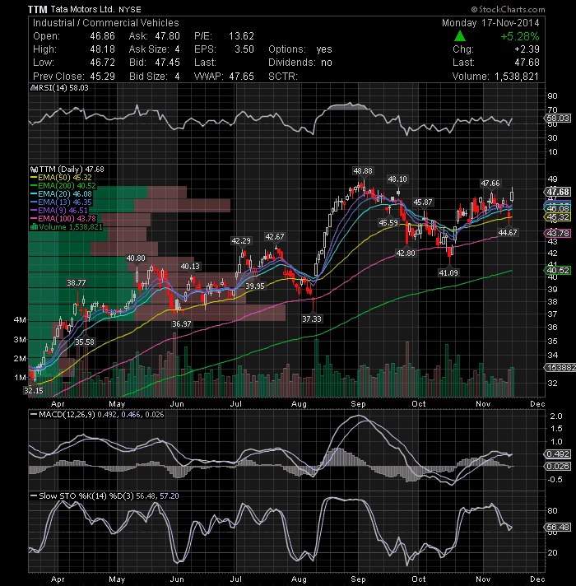Click the EPS value 3.50

(244, 49)
